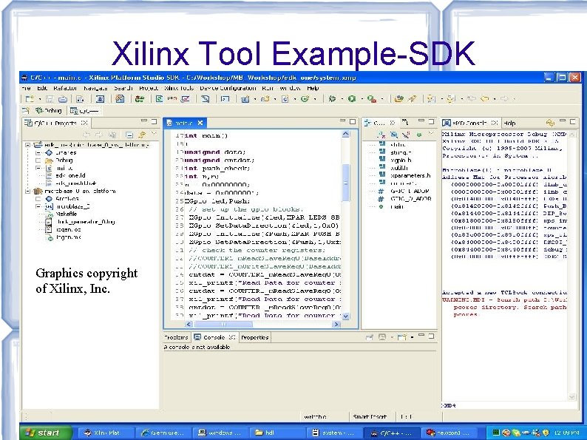Switch to the C/C++ perspective button
Screen dimensions: 587x440
[84, 111]
